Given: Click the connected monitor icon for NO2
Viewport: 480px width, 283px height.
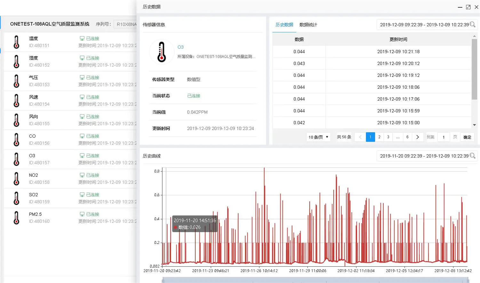Looking at the screenshot, I should coord(82,175).
